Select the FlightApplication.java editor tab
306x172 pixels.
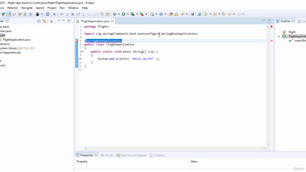[95, 21]
